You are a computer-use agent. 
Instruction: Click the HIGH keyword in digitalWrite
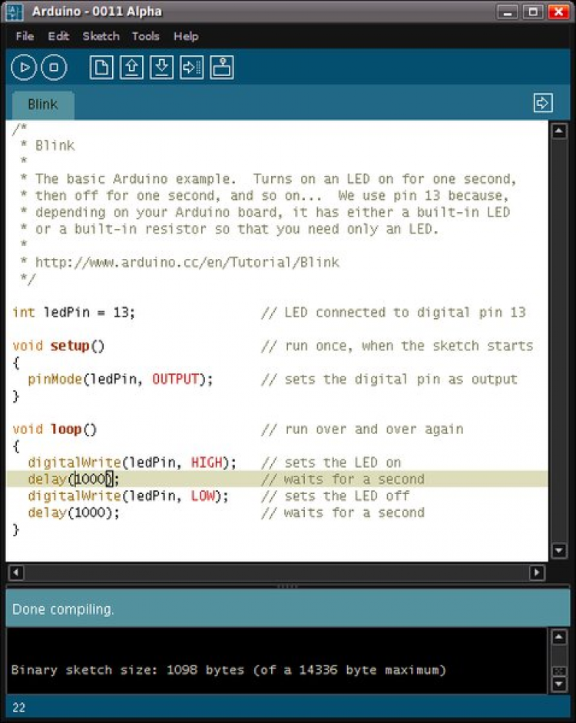[207, 463]
